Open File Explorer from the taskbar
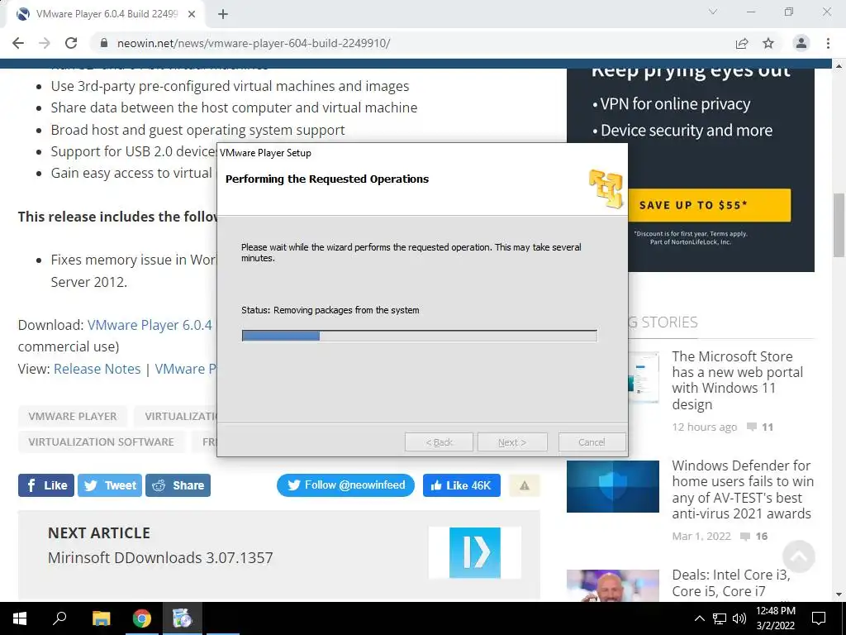Screen dimensions: 846x635 (x=101, y=618)
